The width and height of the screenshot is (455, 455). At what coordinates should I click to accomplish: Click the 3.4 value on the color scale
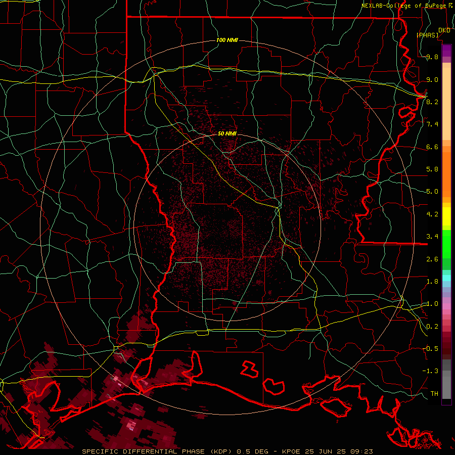[x=432, y=237]
